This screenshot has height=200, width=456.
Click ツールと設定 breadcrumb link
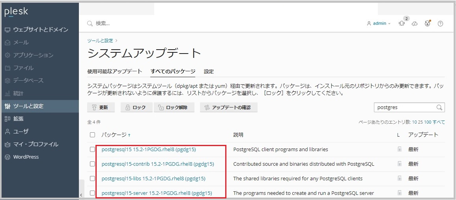coord(100,41)
